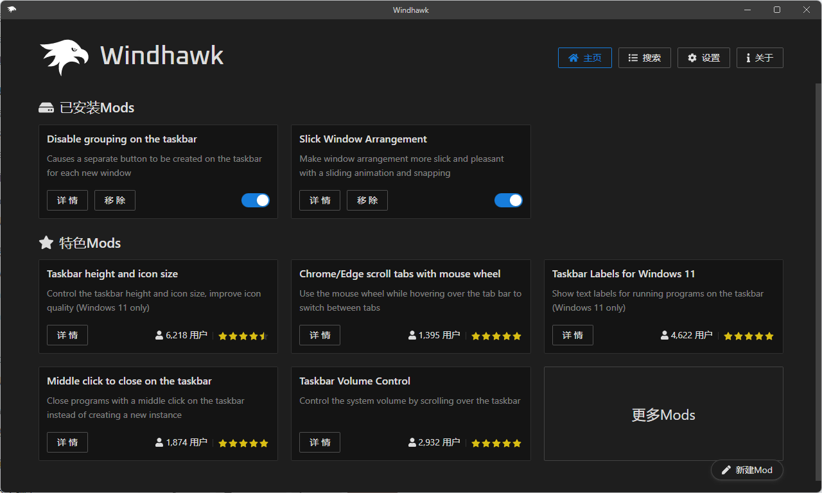
Task: Click the Windhawk icon in title bar
Action: pyautogui.click(x=12, y=10)
